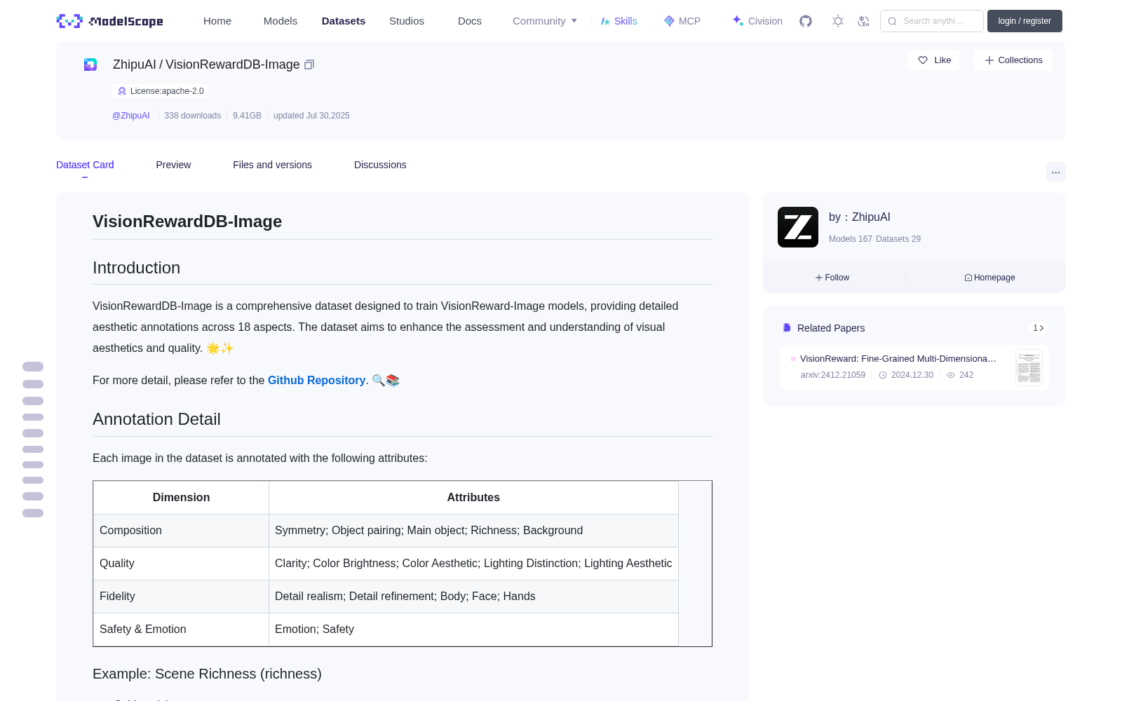
Task: Open the GitHub icon in header
Action: pos(806,21)
